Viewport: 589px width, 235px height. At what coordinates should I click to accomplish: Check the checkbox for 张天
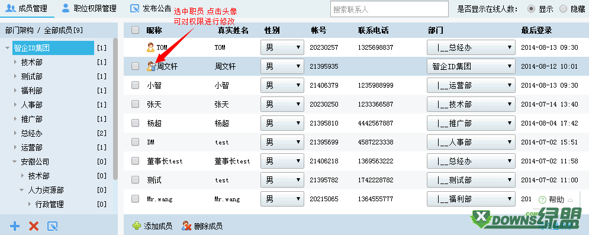[135, 104]
